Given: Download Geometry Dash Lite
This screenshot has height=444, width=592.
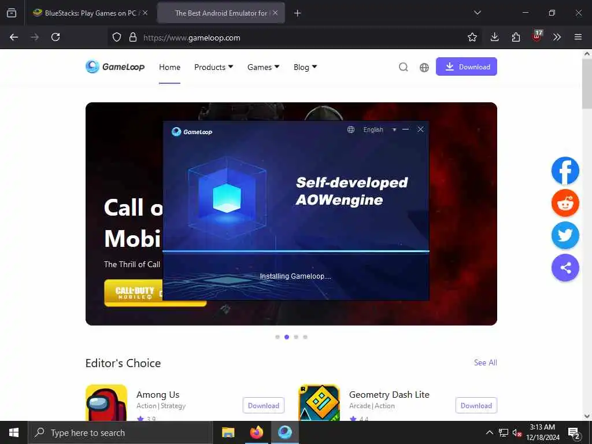Looking at the screenshot, I should point(476,405).
